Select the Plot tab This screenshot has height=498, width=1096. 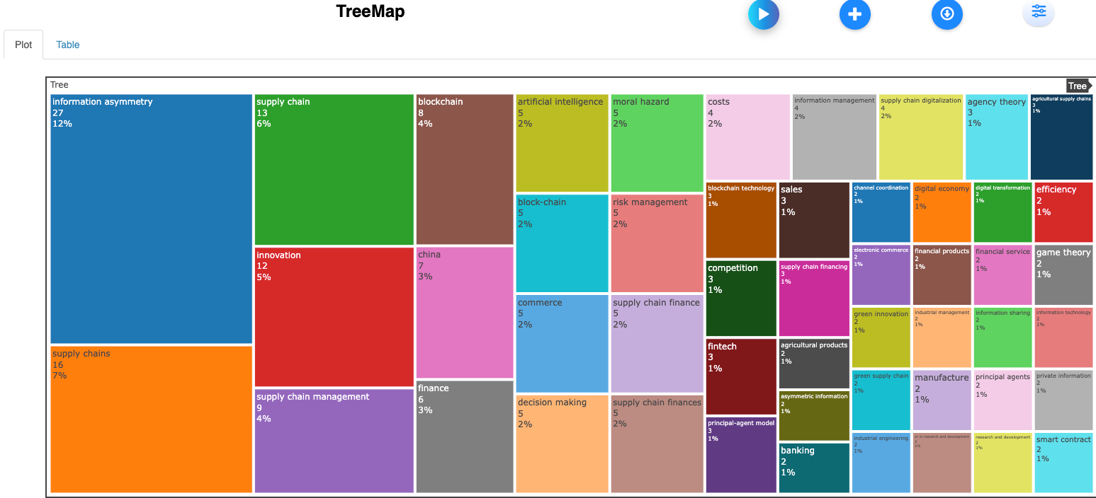[23, 45]
